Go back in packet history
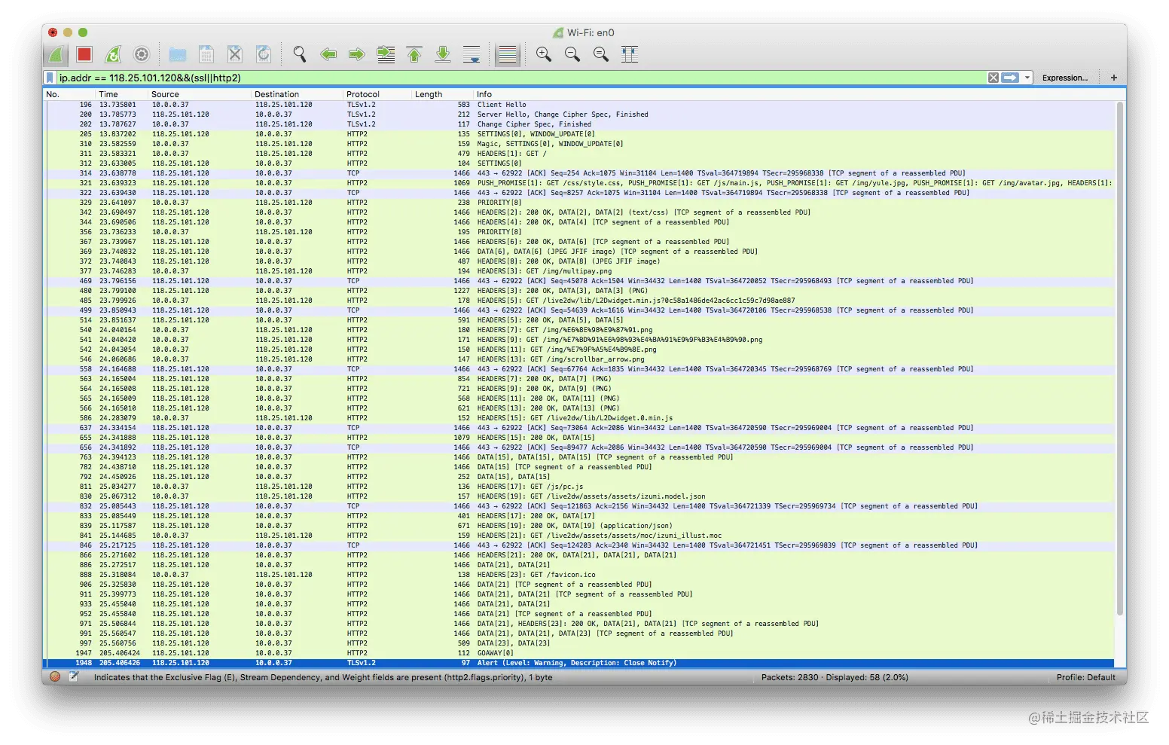This screenshot has width=1169, height=745. tap(328, 54)
